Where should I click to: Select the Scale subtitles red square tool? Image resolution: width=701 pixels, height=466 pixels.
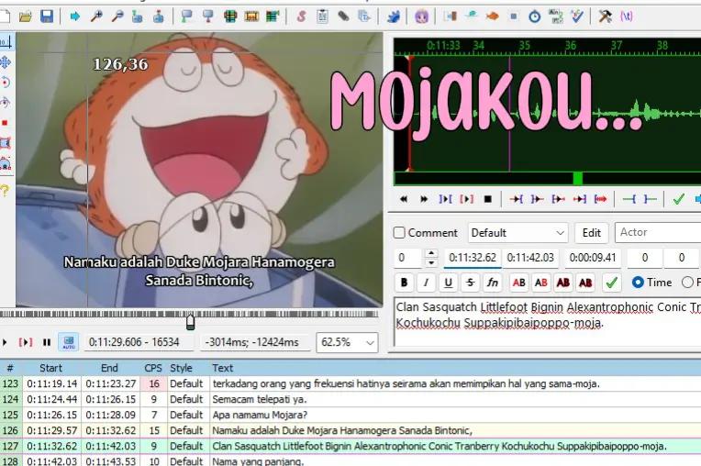(6, 122)
